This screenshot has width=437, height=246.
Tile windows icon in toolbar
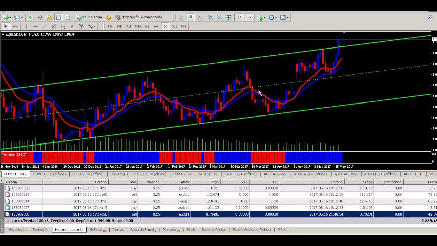pos(229,17)
